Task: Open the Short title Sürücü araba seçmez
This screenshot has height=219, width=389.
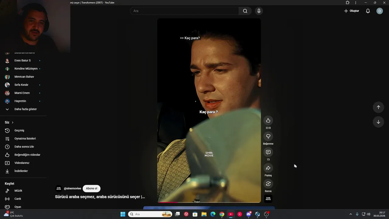Action: click(100, 197)
